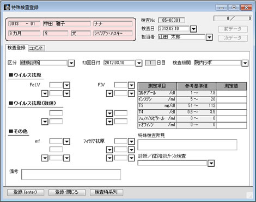This screenshot has height=202, width=256.
Task: Minimize the 特殊検査登録 window
Action: (222, 8)
